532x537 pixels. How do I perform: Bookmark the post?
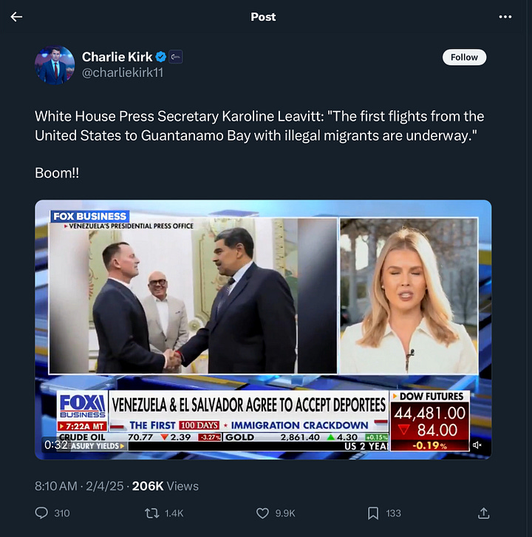(x=373, y=513)
